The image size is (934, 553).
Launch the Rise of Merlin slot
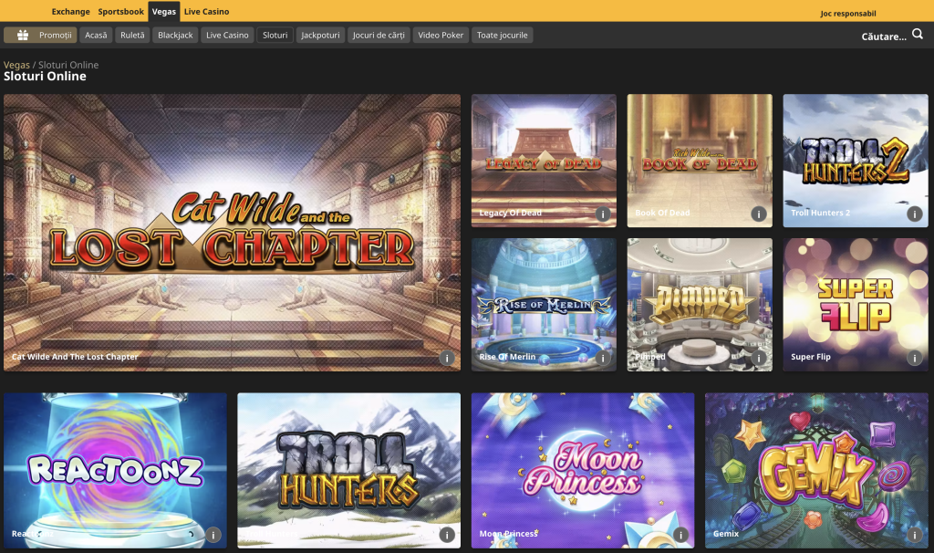(544, 305)
